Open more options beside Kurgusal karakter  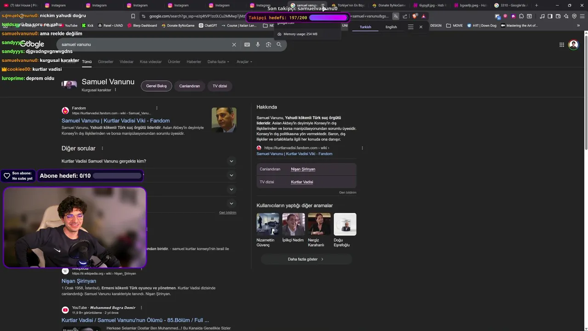click(x=115, y=90)
